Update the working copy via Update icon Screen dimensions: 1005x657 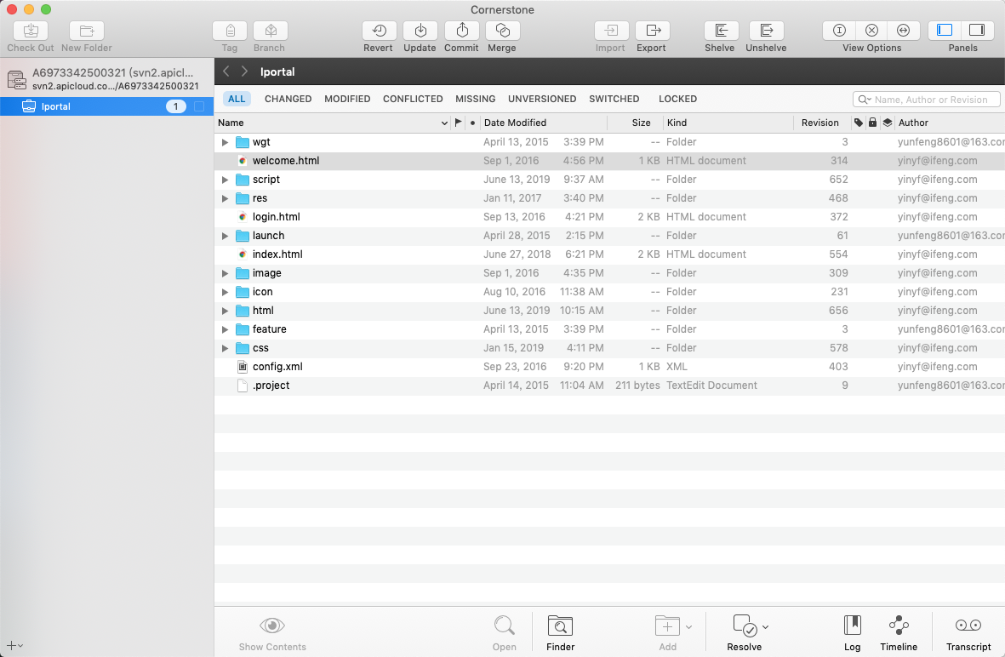click(x=420, y=31)
